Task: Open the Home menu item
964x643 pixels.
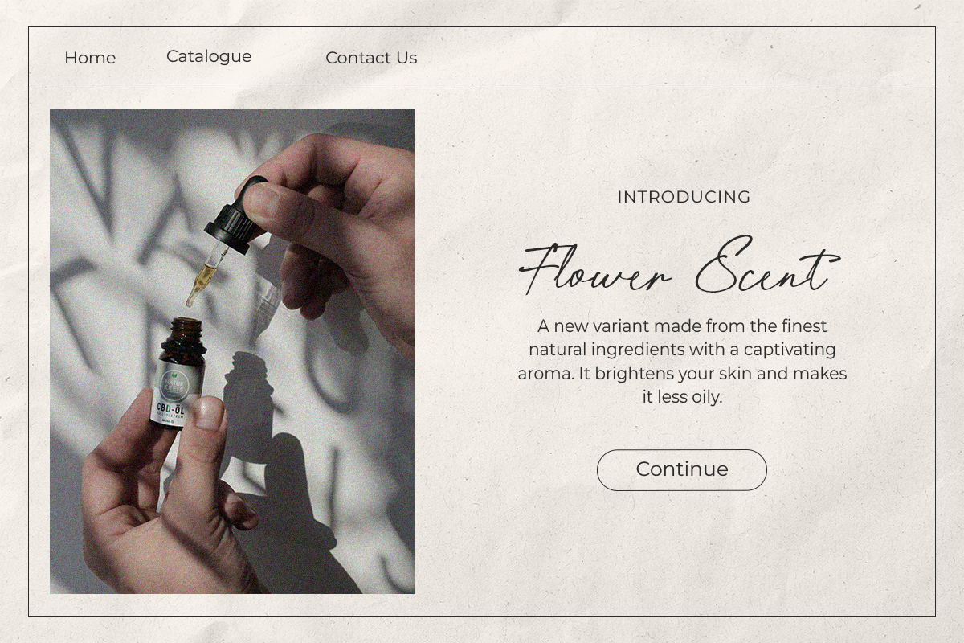Action: point(90,58)
